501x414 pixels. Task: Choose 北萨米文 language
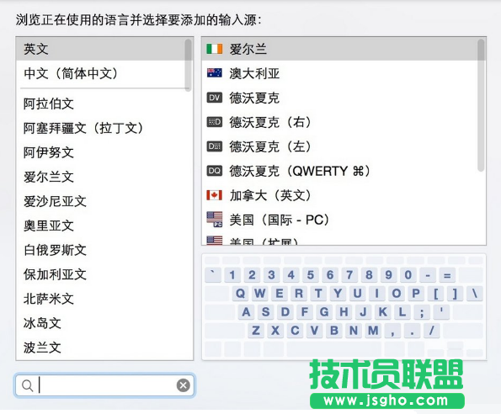[104, 299]
